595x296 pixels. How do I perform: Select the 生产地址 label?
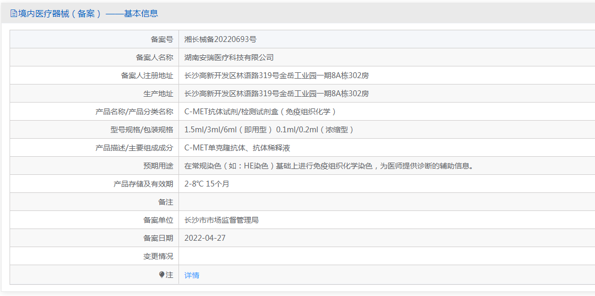pyautogui.click(x=158, y=94)
